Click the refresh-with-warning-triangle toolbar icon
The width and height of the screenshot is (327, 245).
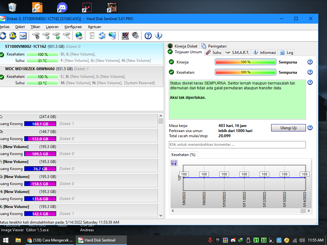point(13,36)
